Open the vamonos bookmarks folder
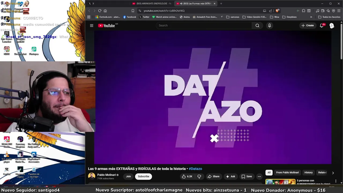 pyautogui.click(x=233, y=17)
